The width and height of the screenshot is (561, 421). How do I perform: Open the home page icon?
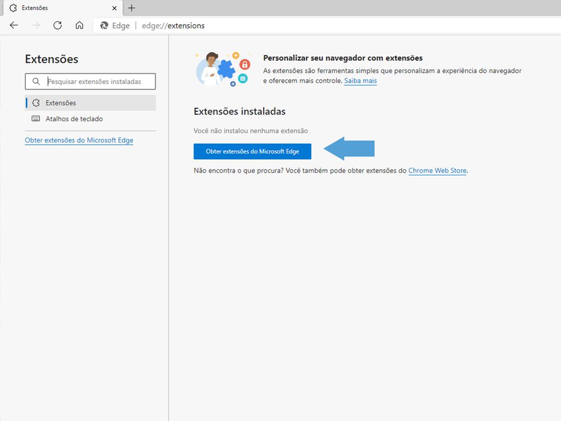pos(79,25)
